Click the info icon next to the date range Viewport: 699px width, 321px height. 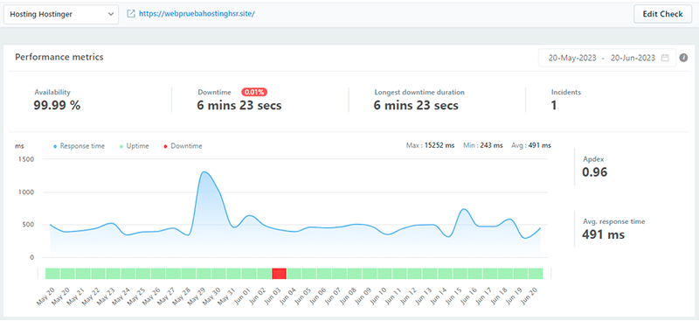pyautogui.click(x=683, y=58)
